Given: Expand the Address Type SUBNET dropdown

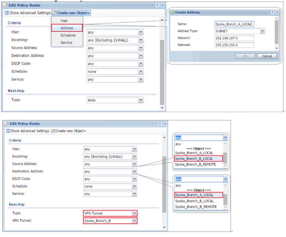Looking at the screenshot, I should 262,31.
